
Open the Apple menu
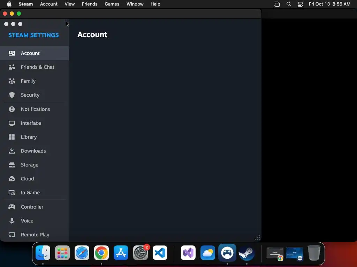coord(9,4)
